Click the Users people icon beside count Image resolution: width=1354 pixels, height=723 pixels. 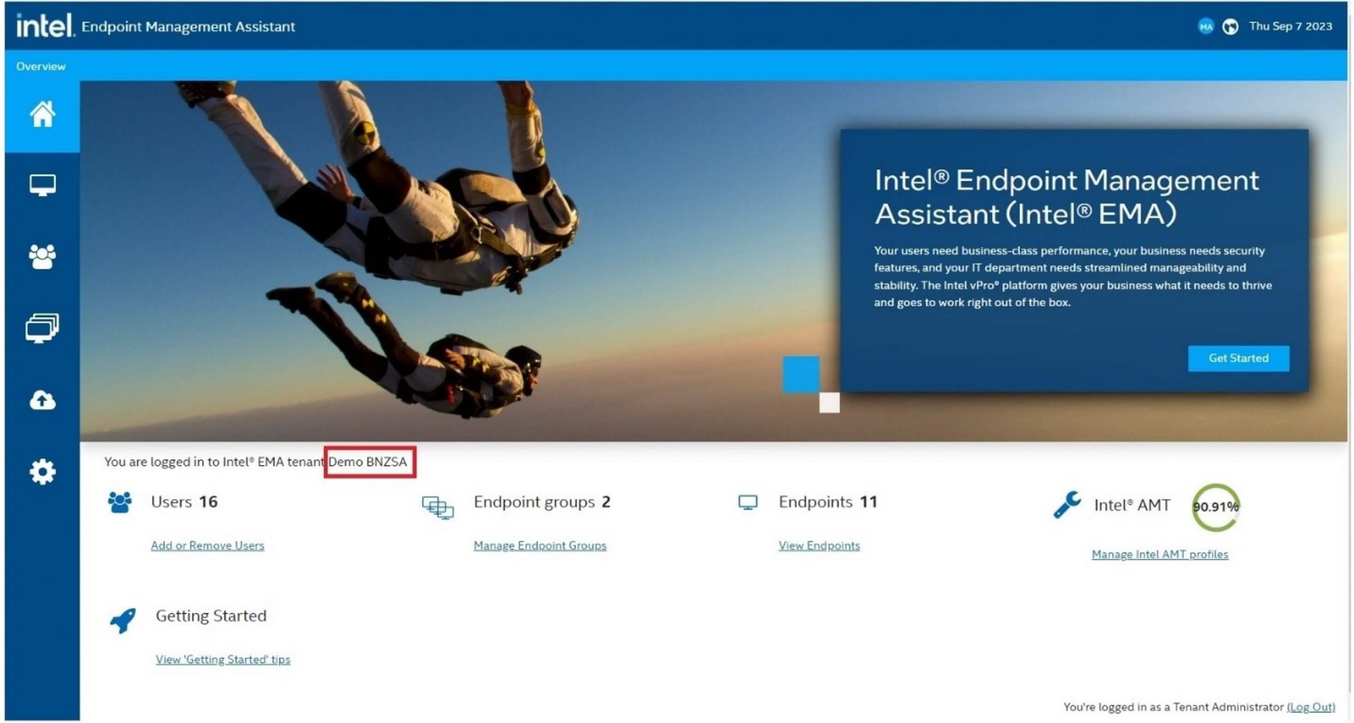tap(120, 502)
